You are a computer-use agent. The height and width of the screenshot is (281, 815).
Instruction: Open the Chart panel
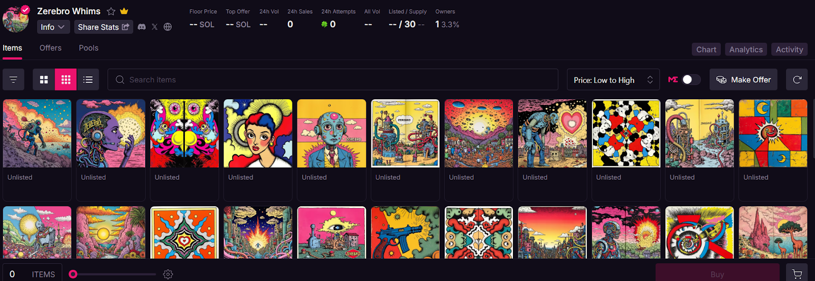(706, 49)
